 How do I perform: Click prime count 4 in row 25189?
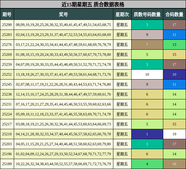point(147,164)
